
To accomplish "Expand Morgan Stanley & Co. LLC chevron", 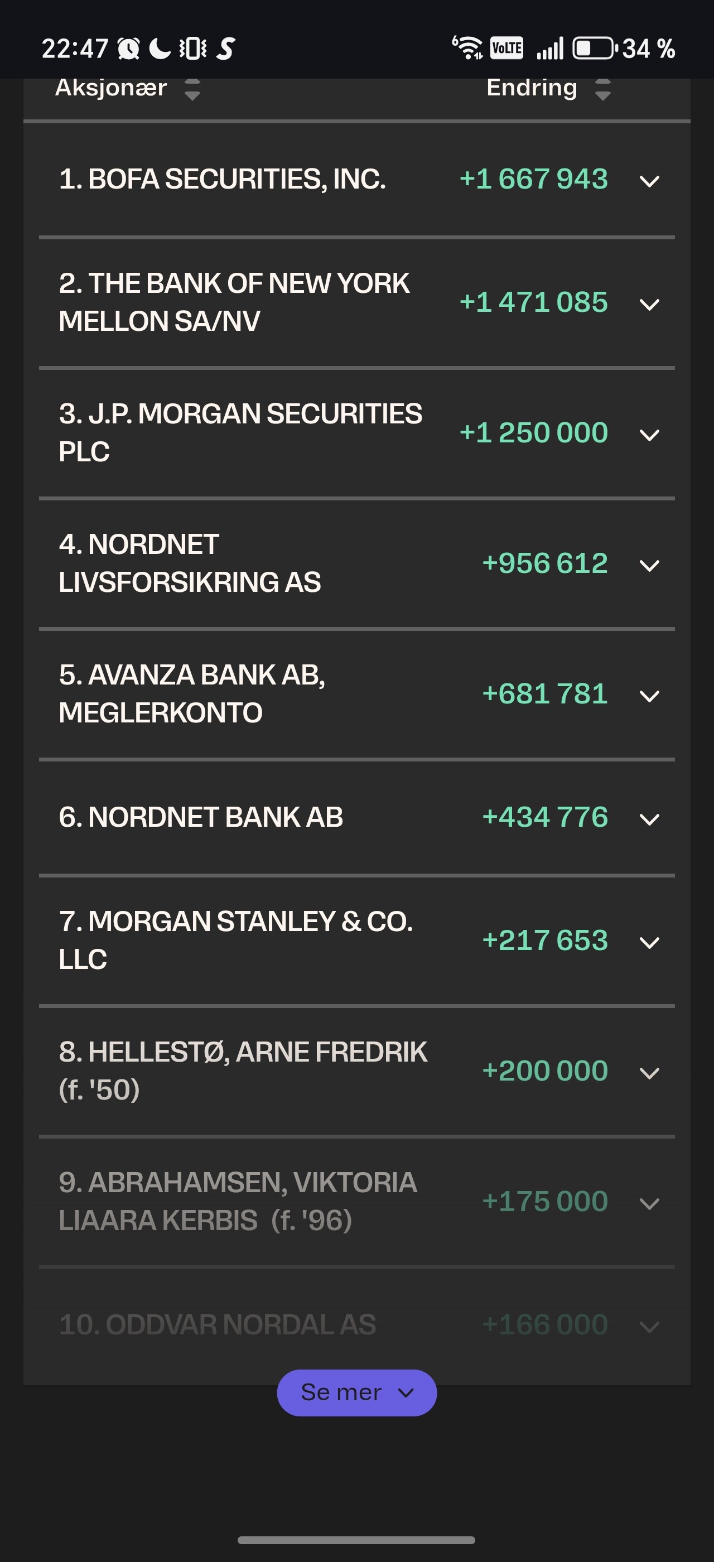I will coord(649,942).
